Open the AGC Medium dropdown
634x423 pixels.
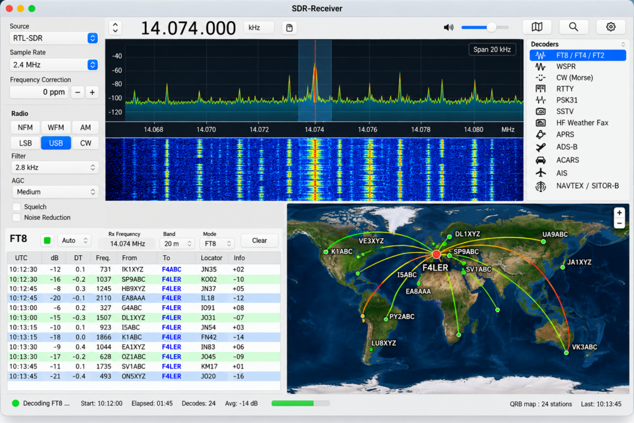(54, 192)
